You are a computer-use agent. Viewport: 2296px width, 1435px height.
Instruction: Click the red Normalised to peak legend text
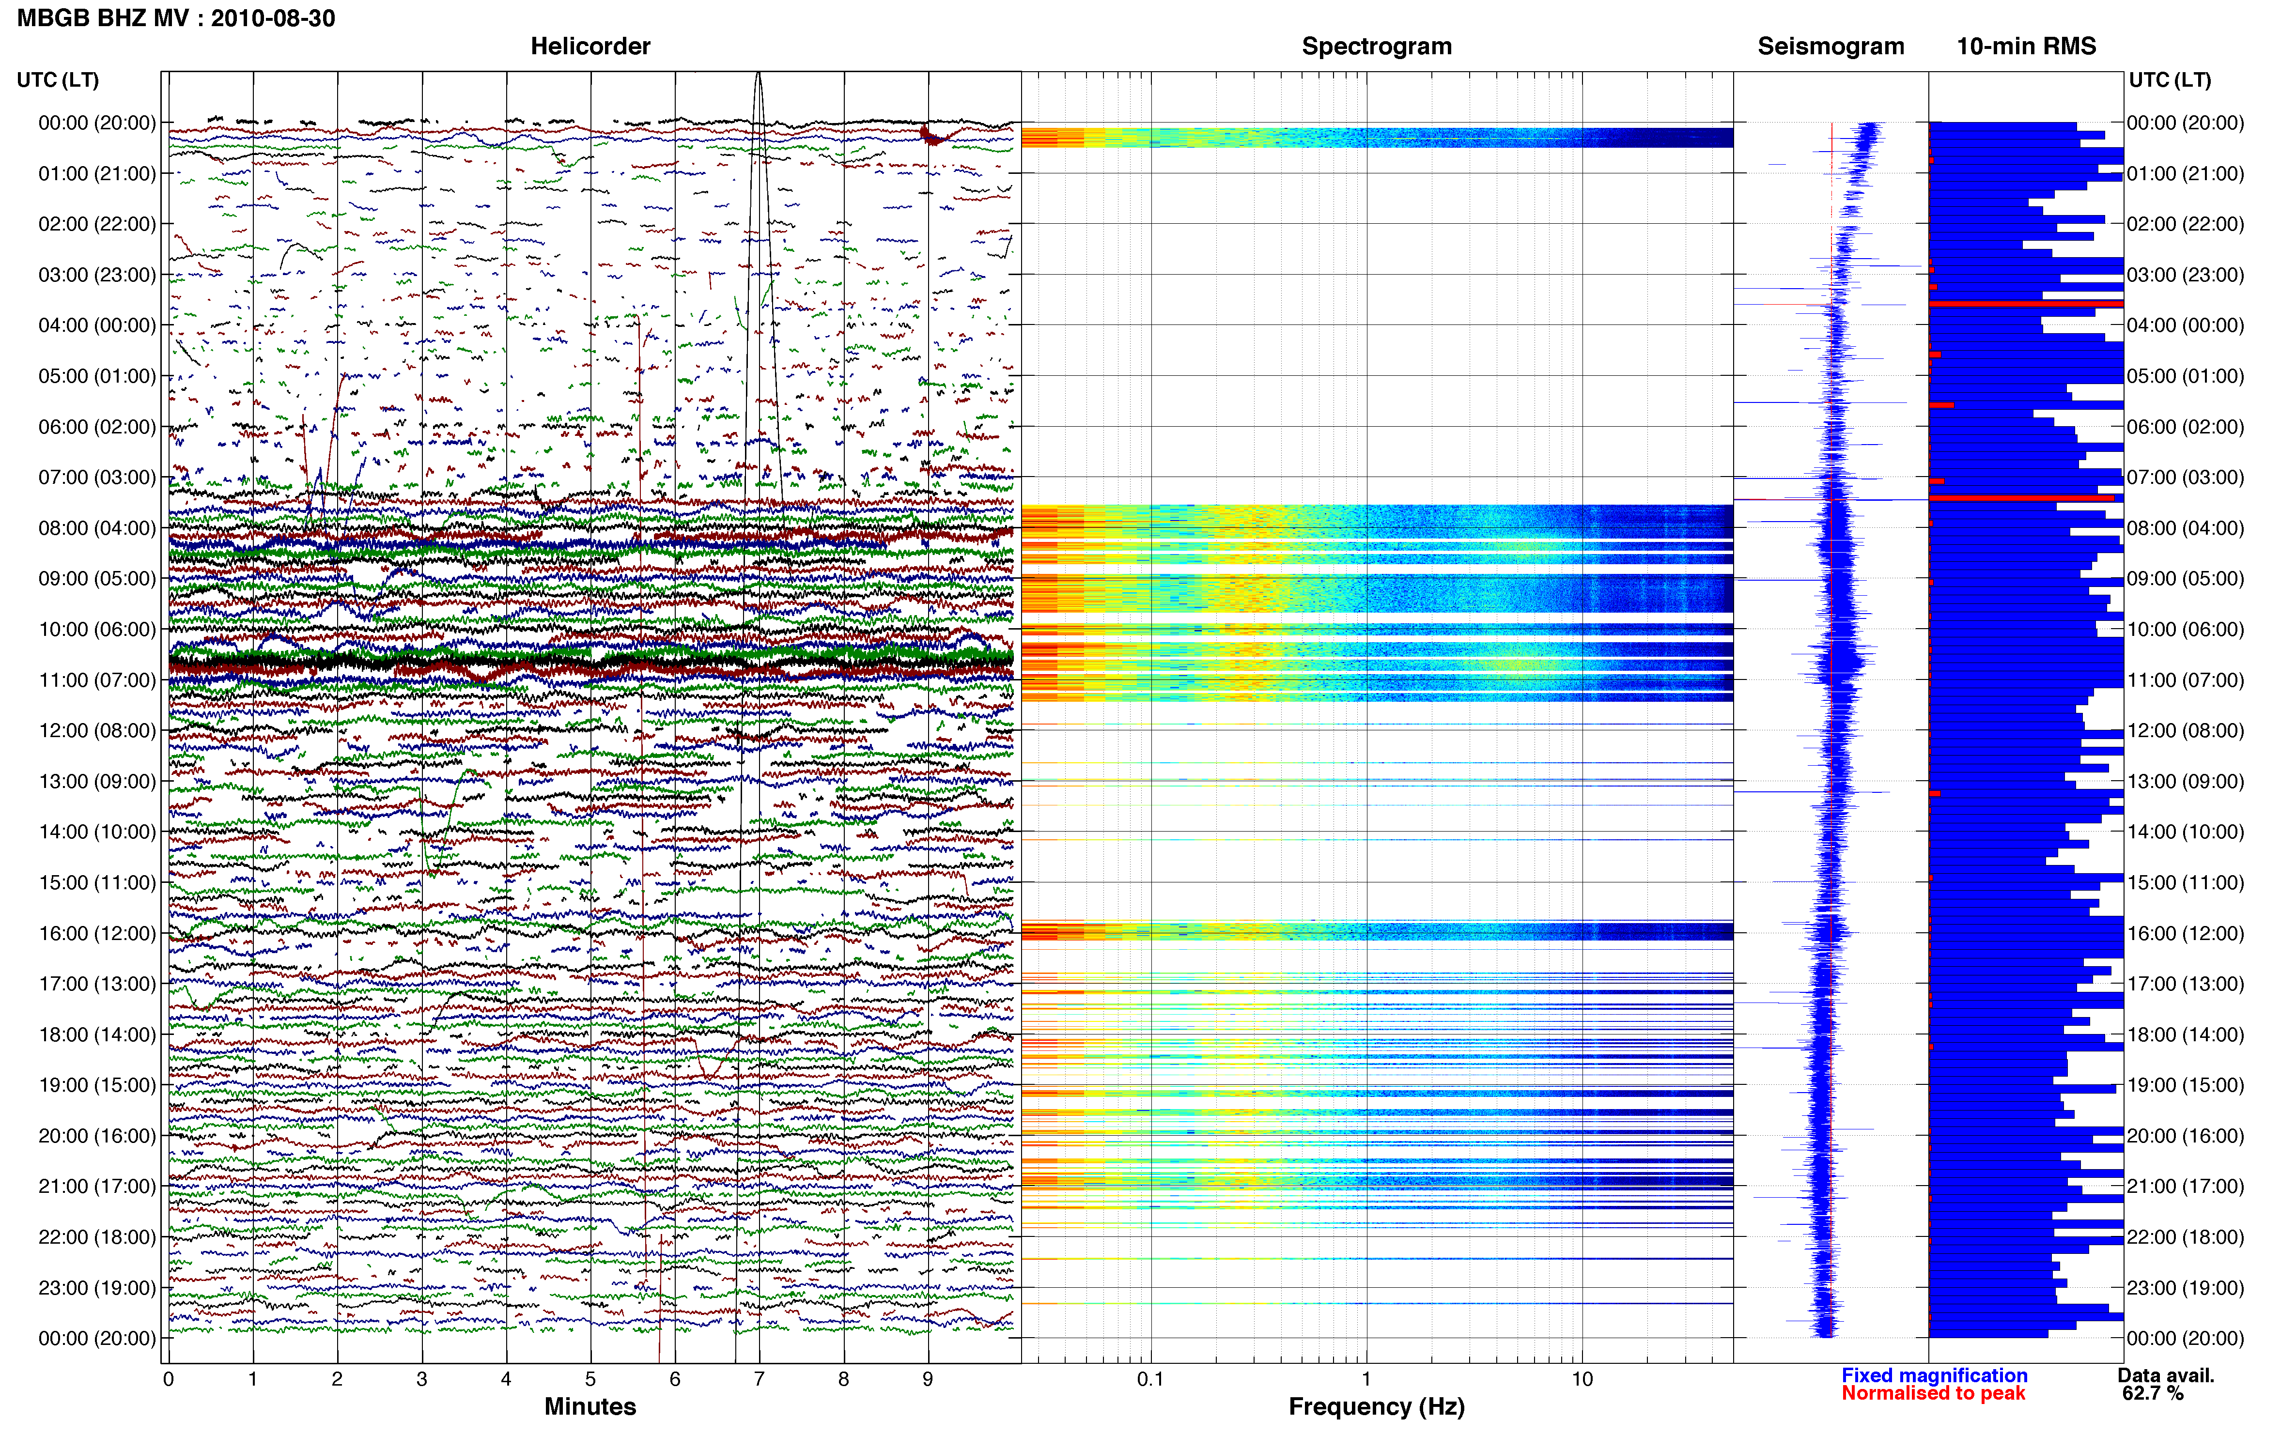(1933, 1393)
